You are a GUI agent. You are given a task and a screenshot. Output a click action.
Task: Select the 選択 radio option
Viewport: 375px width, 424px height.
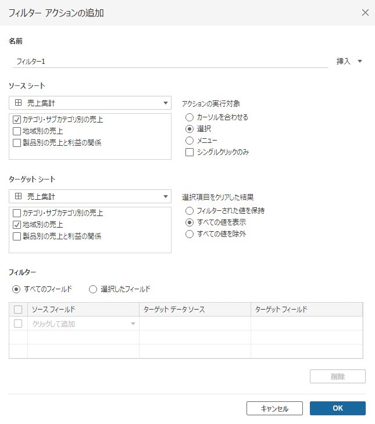click(x=190, y=129)
